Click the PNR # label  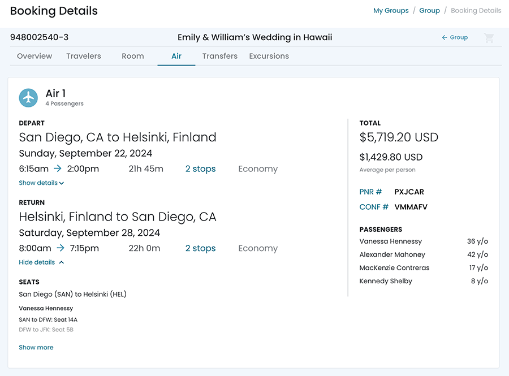coord(371,192)
